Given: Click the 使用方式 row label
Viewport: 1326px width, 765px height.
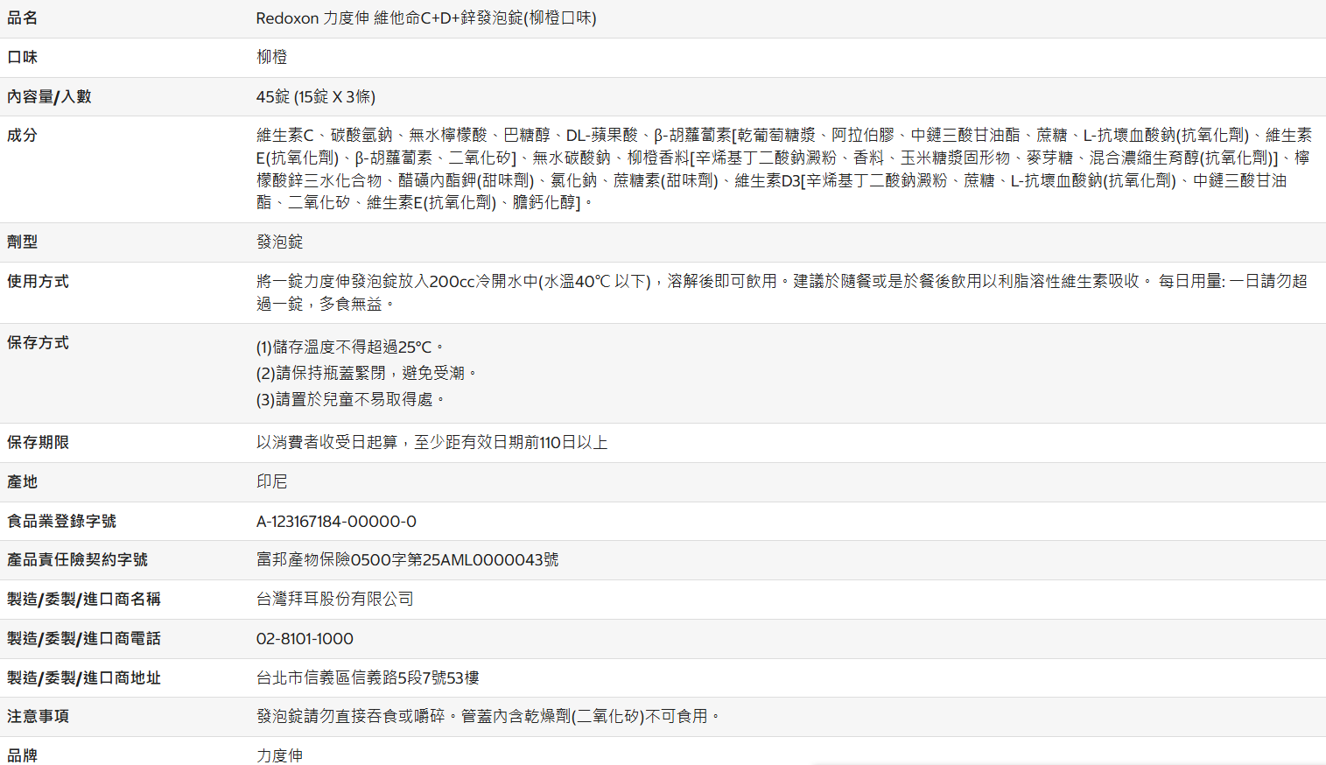Looking at the screenshot, I should tap(38, 281).
